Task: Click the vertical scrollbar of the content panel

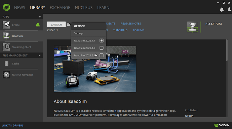Action: (x=227, y=50)
